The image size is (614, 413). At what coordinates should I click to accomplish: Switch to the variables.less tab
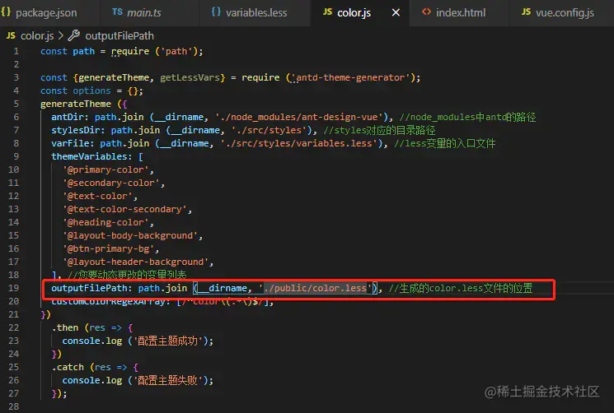coord(256,12)
